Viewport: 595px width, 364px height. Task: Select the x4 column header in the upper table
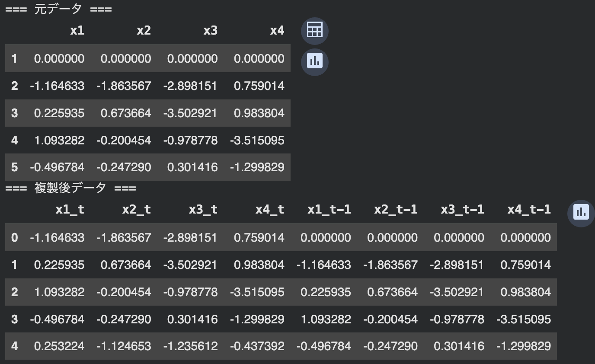277,30
